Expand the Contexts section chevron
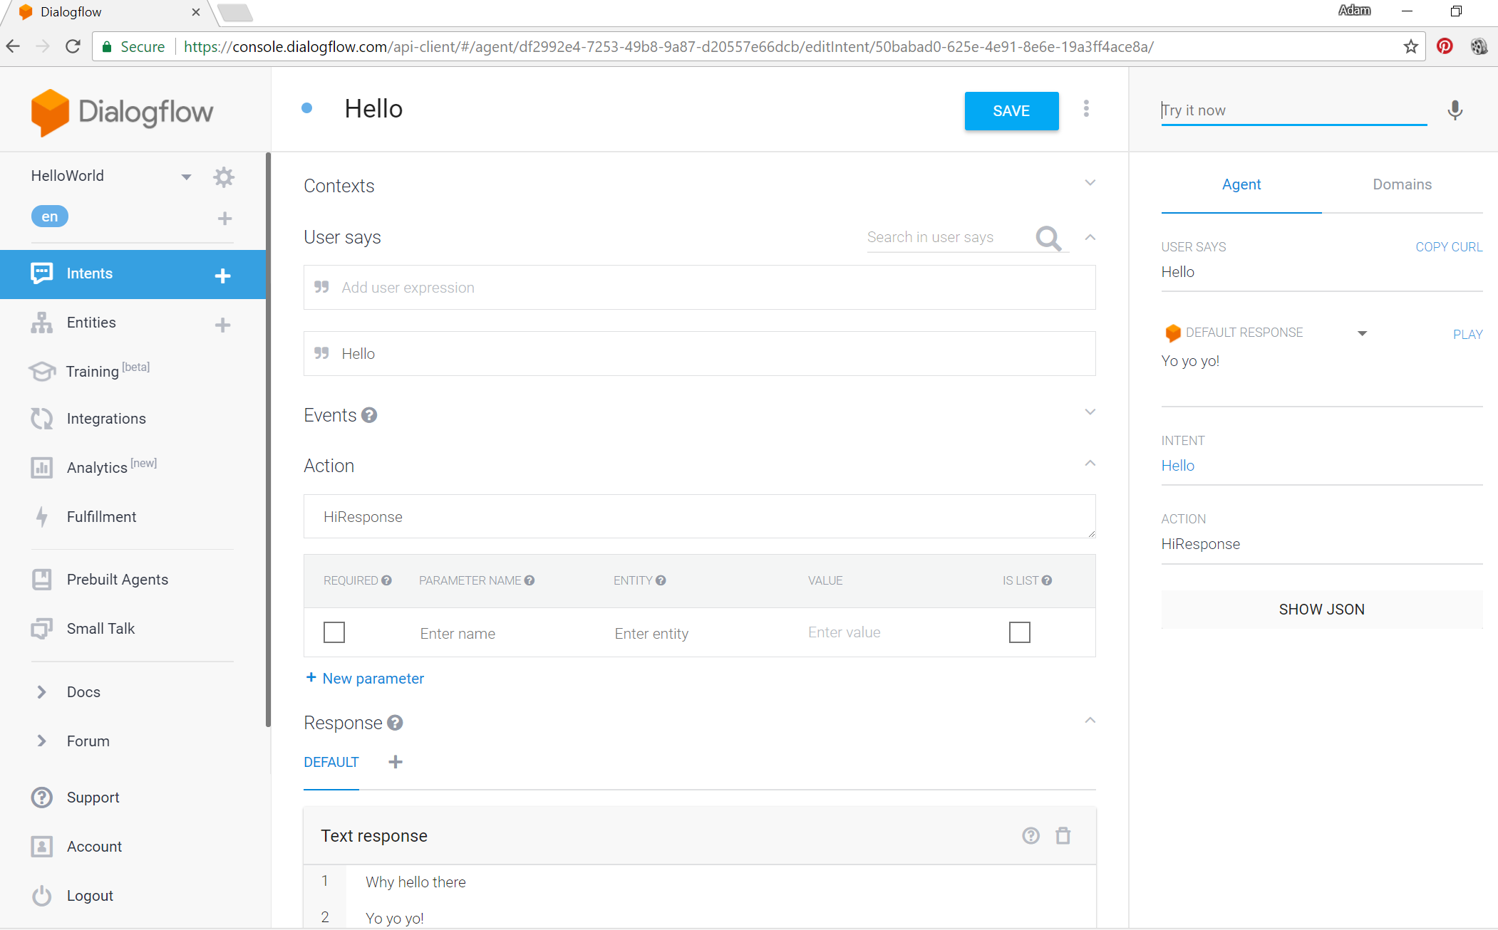The image size is (1498, 930). click(x=1090, y=183)
